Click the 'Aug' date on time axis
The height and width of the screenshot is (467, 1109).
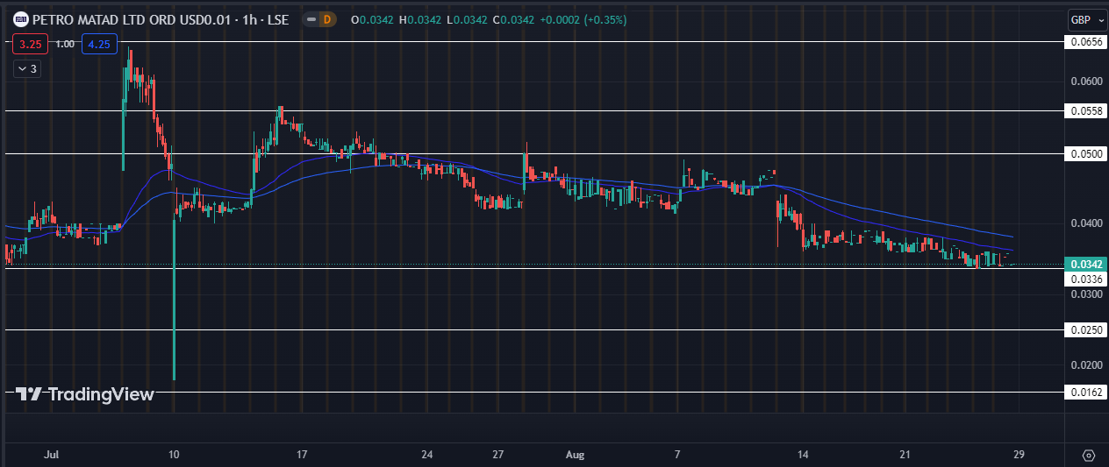pos(575,455)
